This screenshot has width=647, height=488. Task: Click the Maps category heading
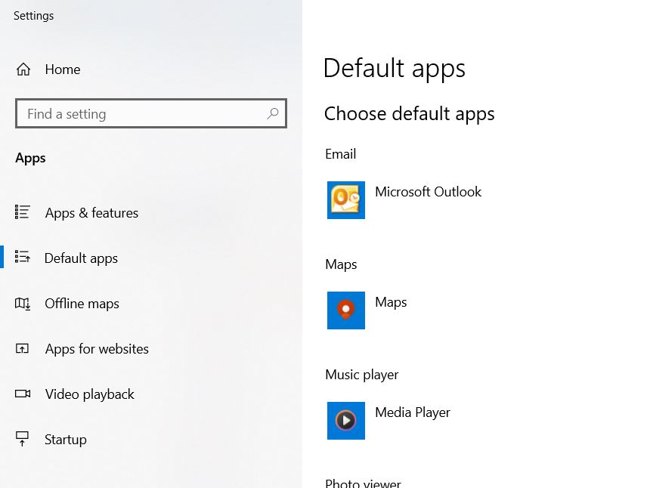pos(341,264)
